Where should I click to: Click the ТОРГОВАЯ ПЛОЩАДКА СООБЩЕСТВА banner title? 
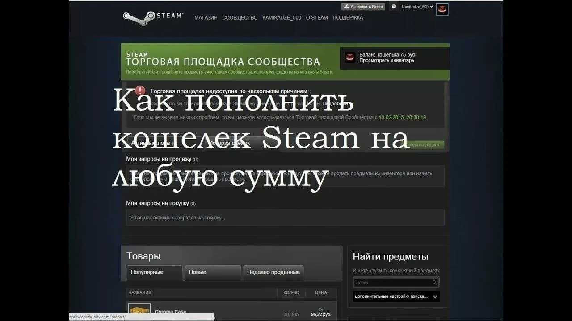pos(223,62)
